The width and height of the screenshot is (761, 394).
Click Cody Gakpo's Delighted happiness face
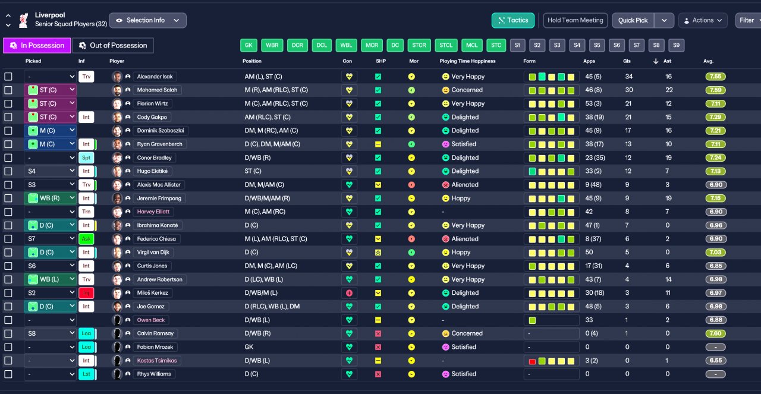pyautogui.click(x=445, y=117)
